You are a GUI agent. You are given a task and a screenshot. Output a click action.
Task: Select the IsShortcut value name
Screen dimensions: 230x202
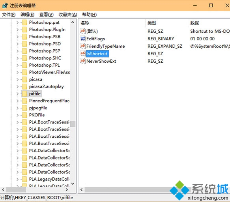tap(97, 54)
